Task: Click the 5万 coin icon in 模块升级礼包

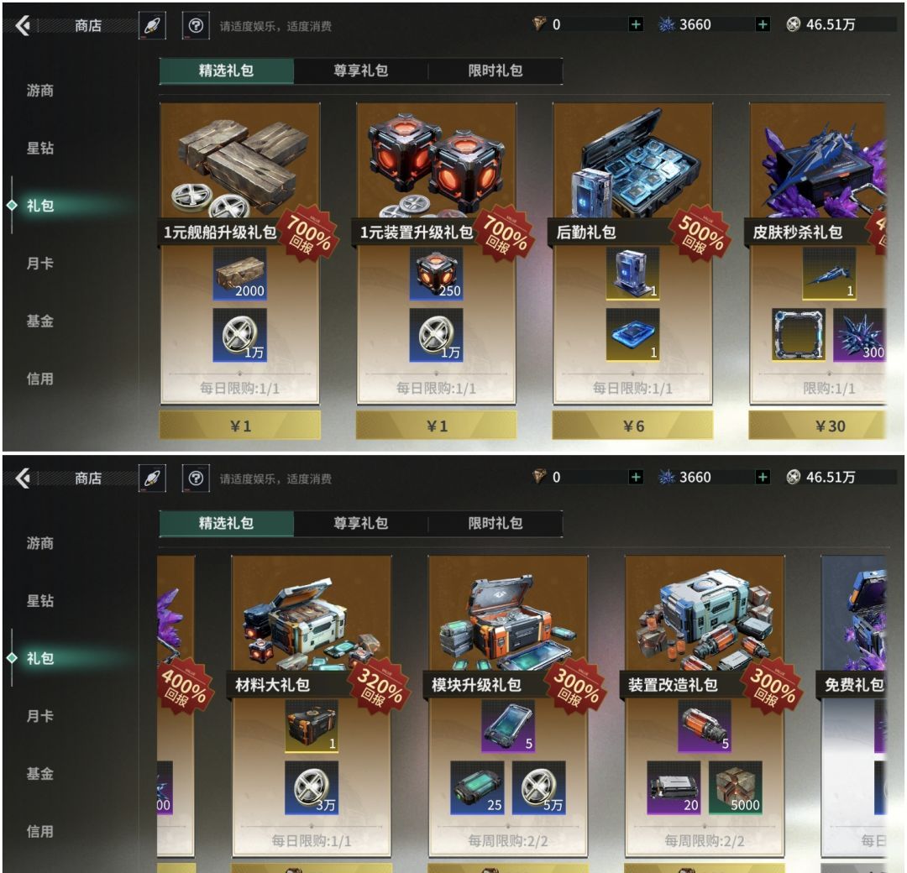Action: click(x=538, y=788)
